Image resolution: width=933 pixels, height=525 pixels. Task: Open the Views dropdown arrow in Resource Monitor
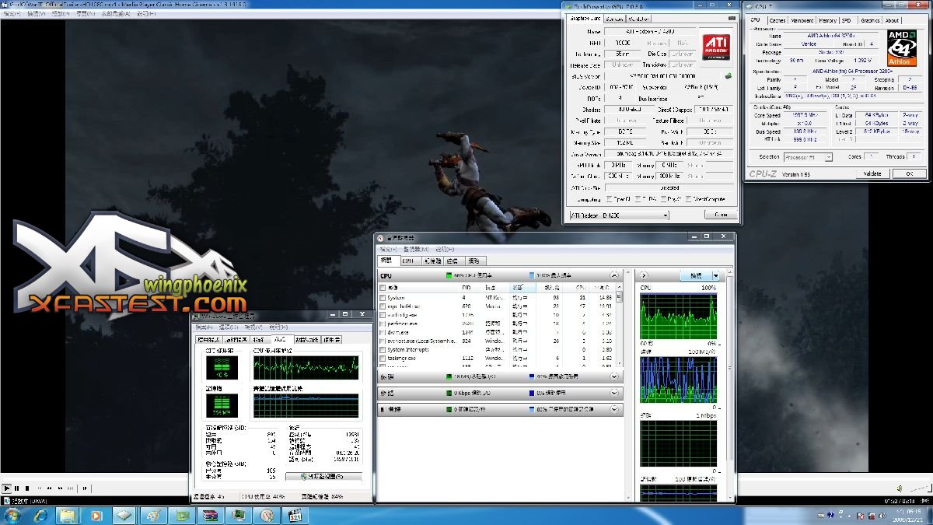coord(715,275)
